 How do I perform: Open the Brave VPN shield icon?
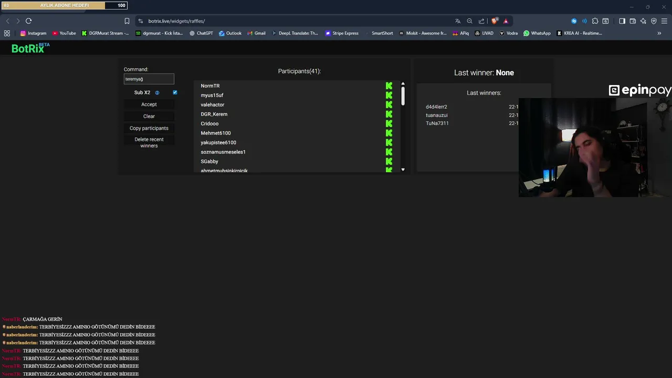point(654,21)
